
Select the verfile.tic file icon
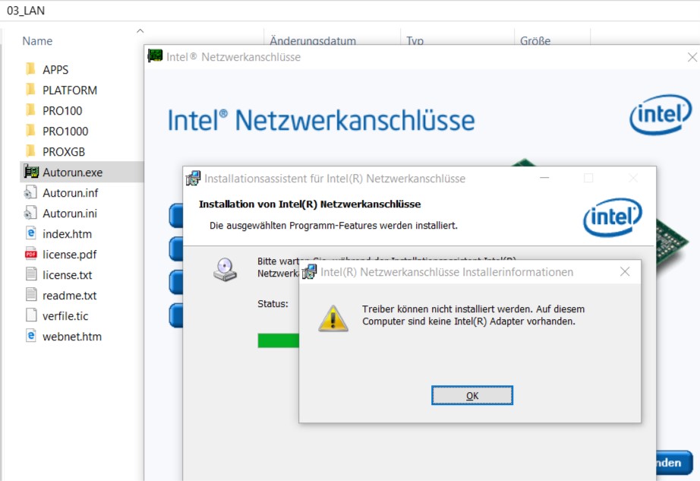point(31,315)
